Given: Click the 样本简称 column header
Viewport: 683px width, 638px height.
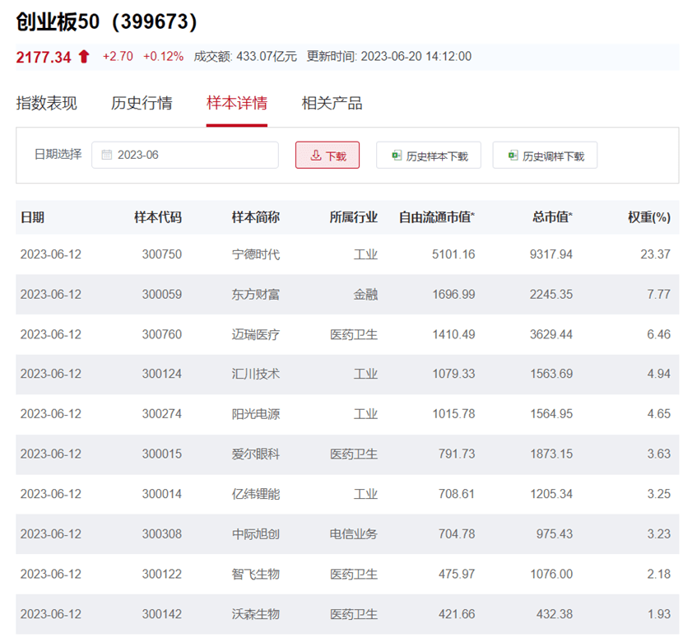Looking at the screenshot, I should 256,217.
